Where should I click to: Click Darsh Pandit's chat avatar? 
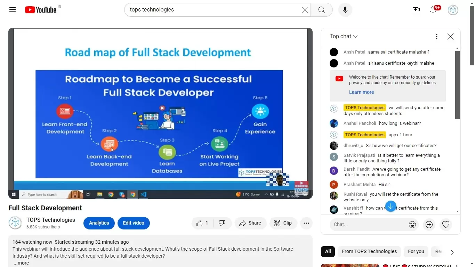334,171
